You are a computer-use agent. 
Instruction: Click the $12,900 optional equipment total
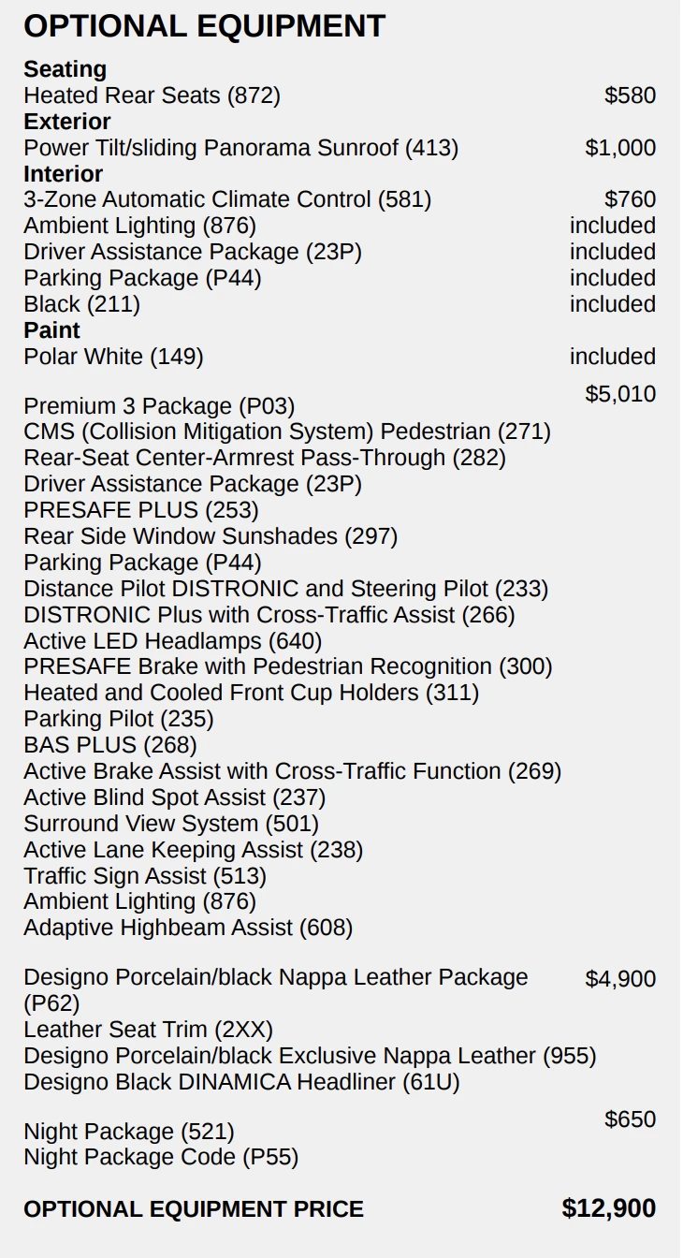pyautogui.click(x=608, y=1208)
